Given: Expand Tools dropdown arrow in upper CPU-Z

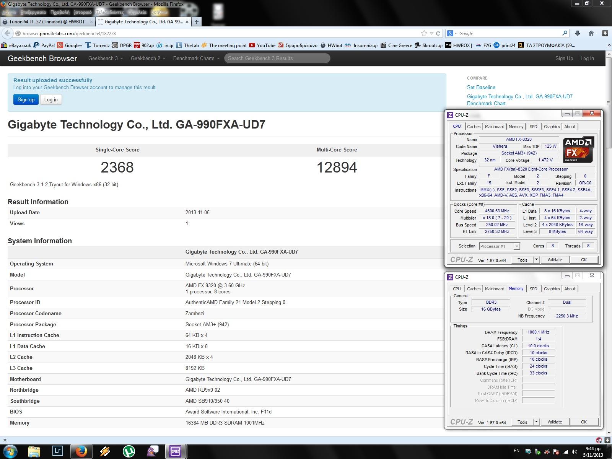Looking at the screenshot, I should (536, 260).
